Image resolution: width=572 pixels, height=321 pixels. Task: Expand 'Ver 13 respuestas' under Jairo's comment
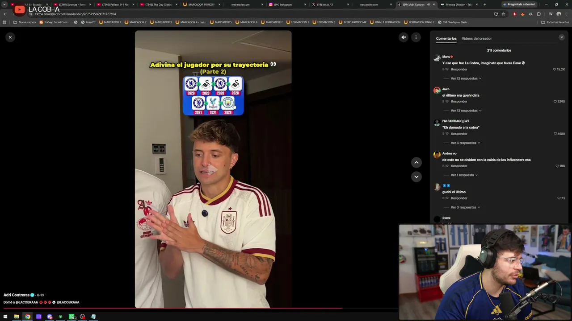point(466,111)
